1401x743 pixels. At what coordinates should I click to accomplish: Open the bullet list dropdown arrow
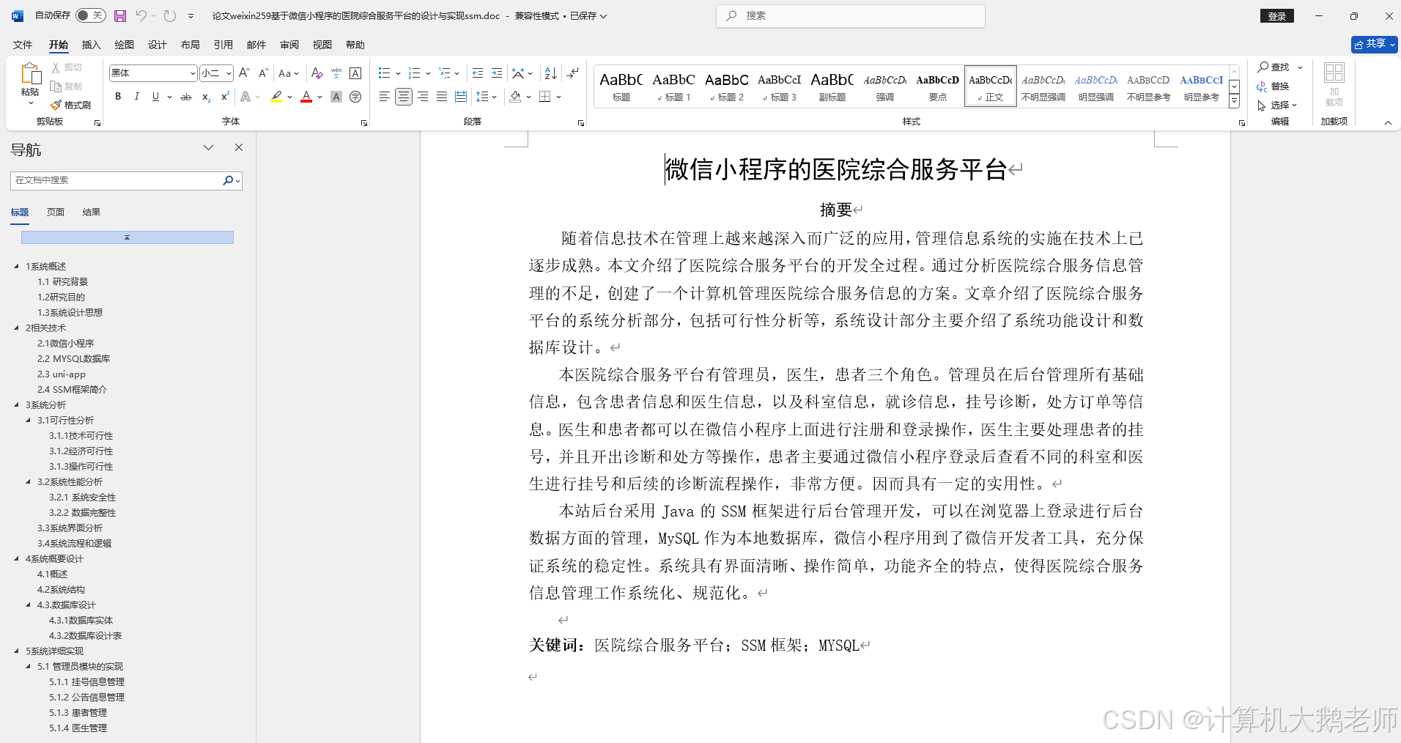click(398, 73)
